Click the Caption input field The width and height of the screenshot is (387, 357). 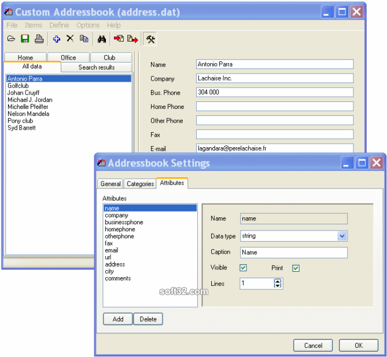(294, 253)
